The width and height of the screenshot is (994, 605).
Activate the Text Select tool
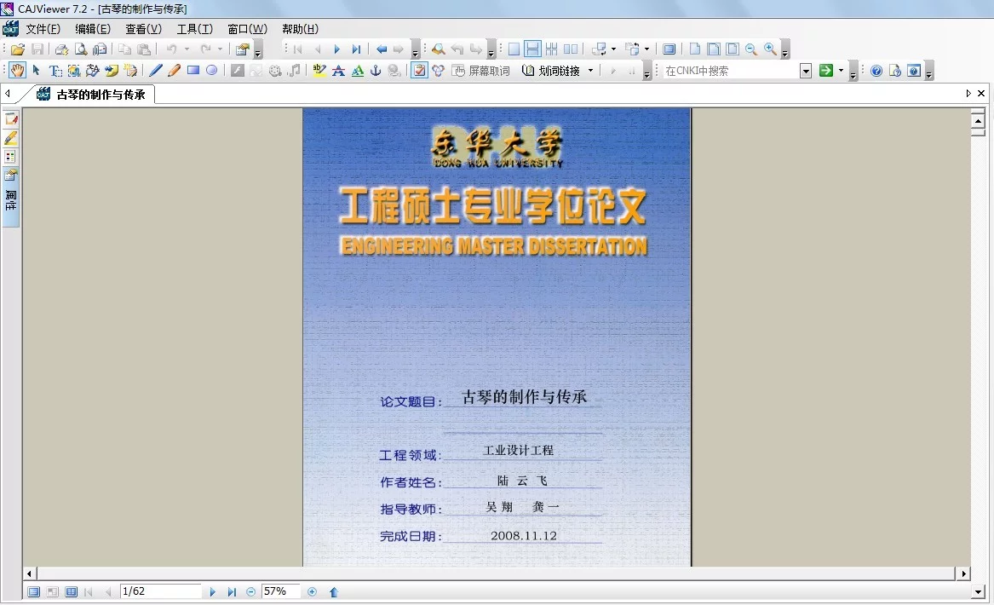click(55, 71)
